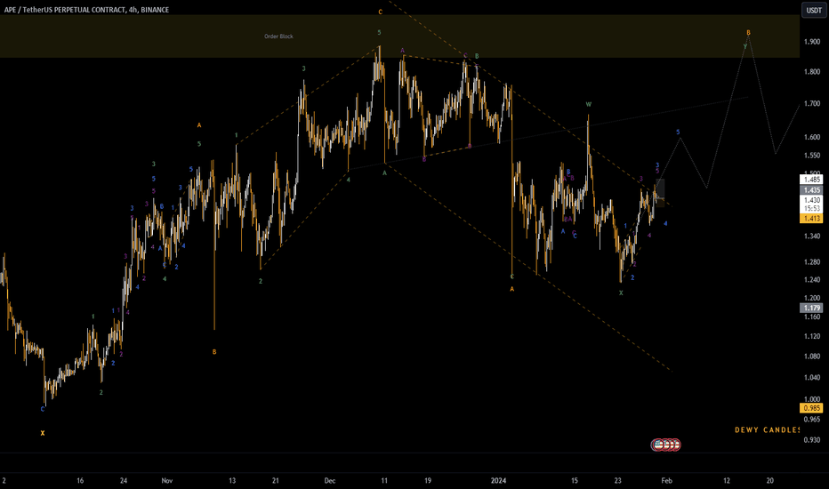The height and width of the screenshot is (489, 829).
Task: Click the leftmost US flag economic event icon
Action: coord(657,445)
